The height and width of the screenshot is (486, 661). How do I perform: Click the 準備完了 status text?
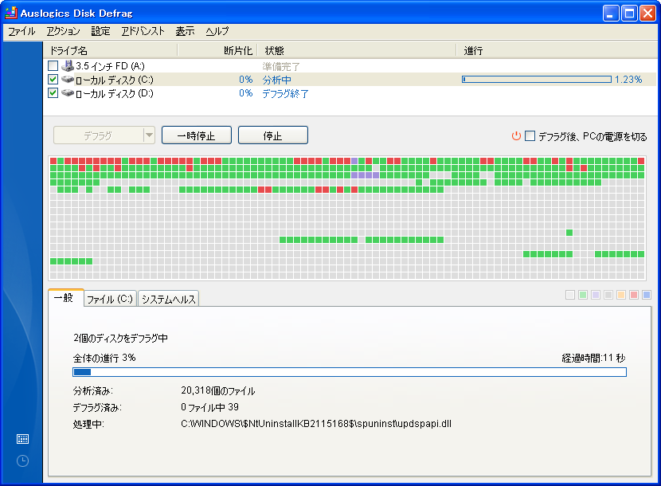281,66
